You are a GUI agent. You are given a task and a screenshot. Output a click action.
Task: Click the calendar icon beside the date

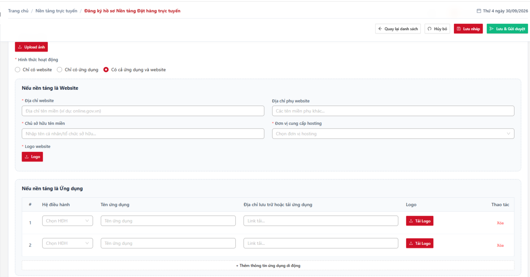click(479, 11)
